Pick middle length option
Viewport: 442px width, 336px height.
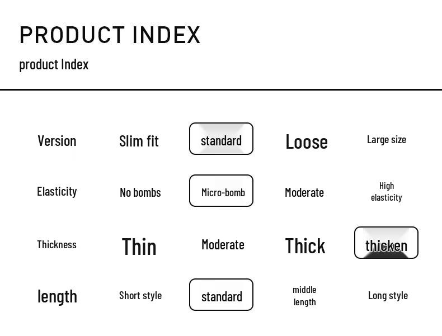(x=304, y=295)
